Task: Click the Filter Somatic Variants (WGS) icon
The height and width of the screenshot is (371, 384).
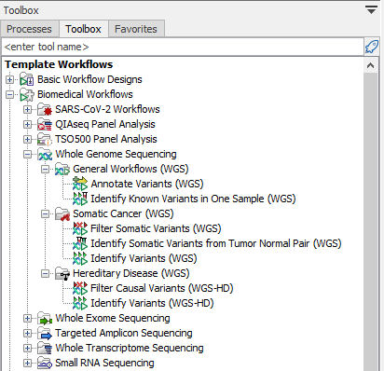Action: 80,228
